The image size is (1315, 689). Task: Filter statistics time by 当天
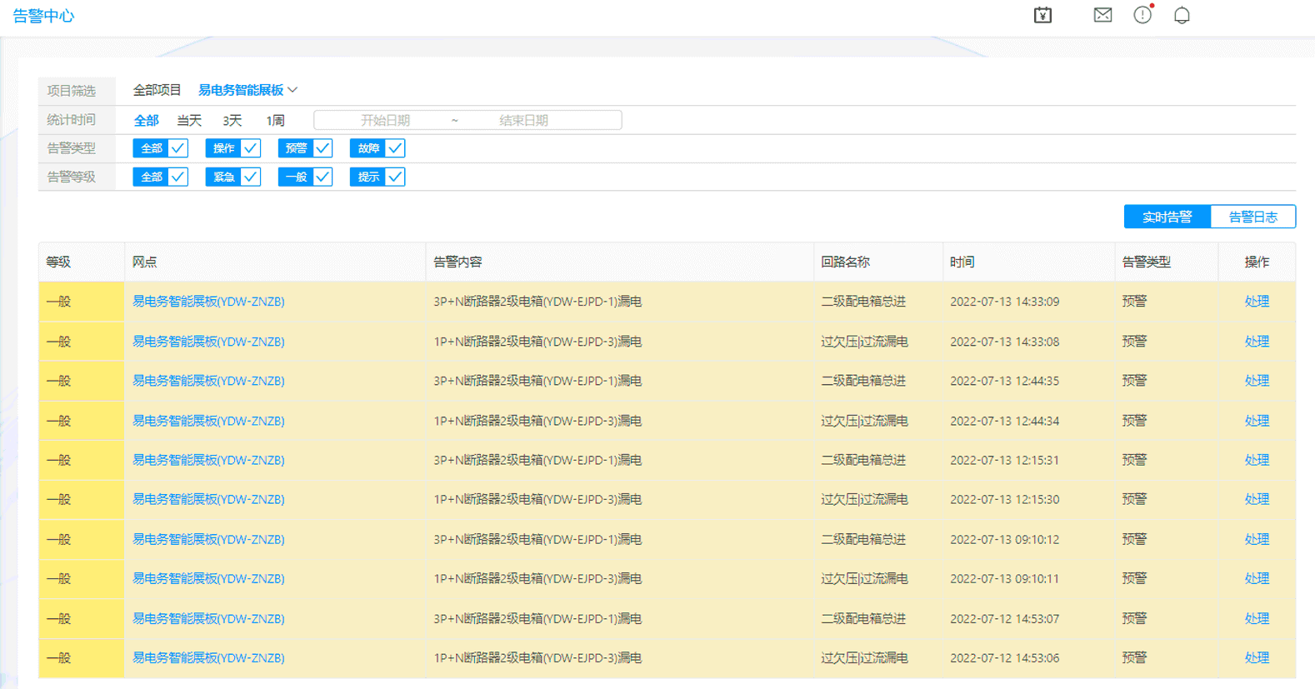click(x=189, y=121)
